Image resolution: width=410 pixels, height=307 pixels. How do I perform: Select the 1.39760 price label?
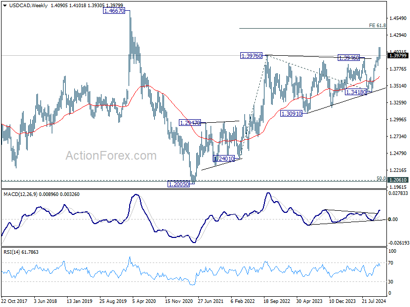pyautogui.click(x=251, y=56)
